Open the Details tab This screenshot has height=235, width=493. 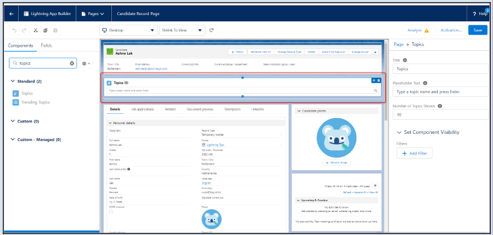coord(114,109)
